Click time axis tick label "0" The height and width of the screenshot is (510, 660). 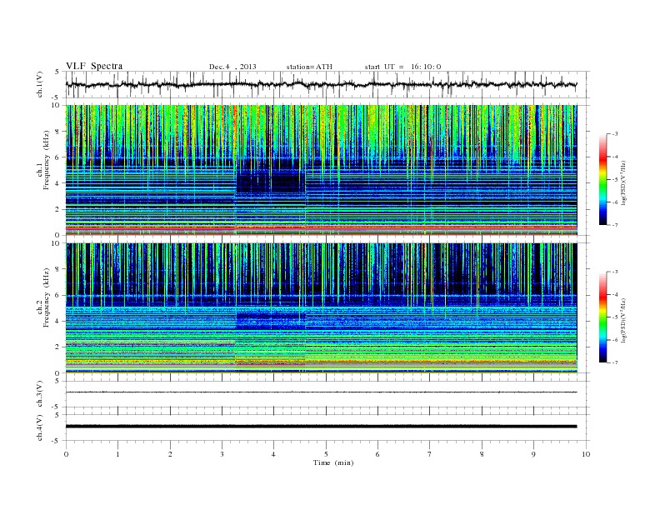click(x=66, y=454)
